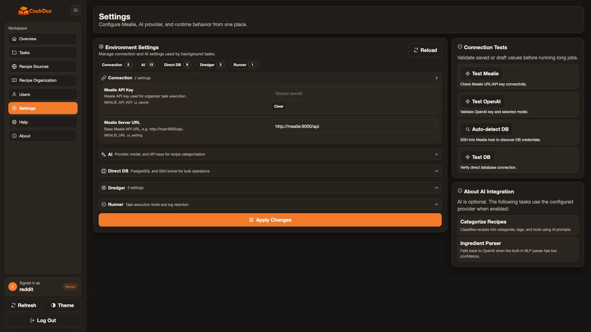This screenshot has width=591, height=332.
Task: Click the Users person icon in sidebar
Action: pos(14,94)
